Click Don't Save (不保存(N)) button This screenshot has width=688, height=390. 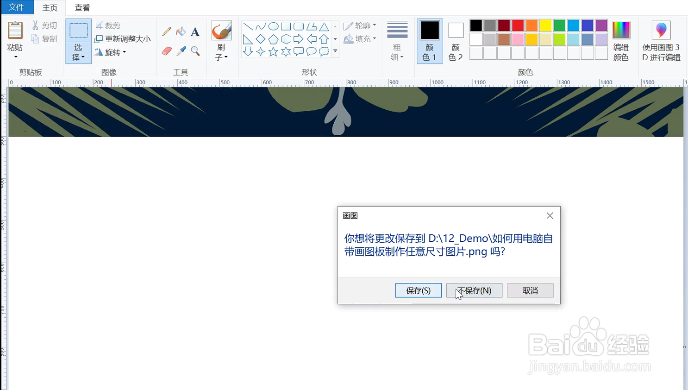[x=475, y=290]
